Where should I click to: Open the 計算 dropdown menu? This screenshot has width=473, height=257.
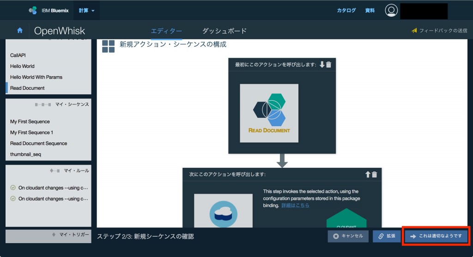click(x=86, y=11)
